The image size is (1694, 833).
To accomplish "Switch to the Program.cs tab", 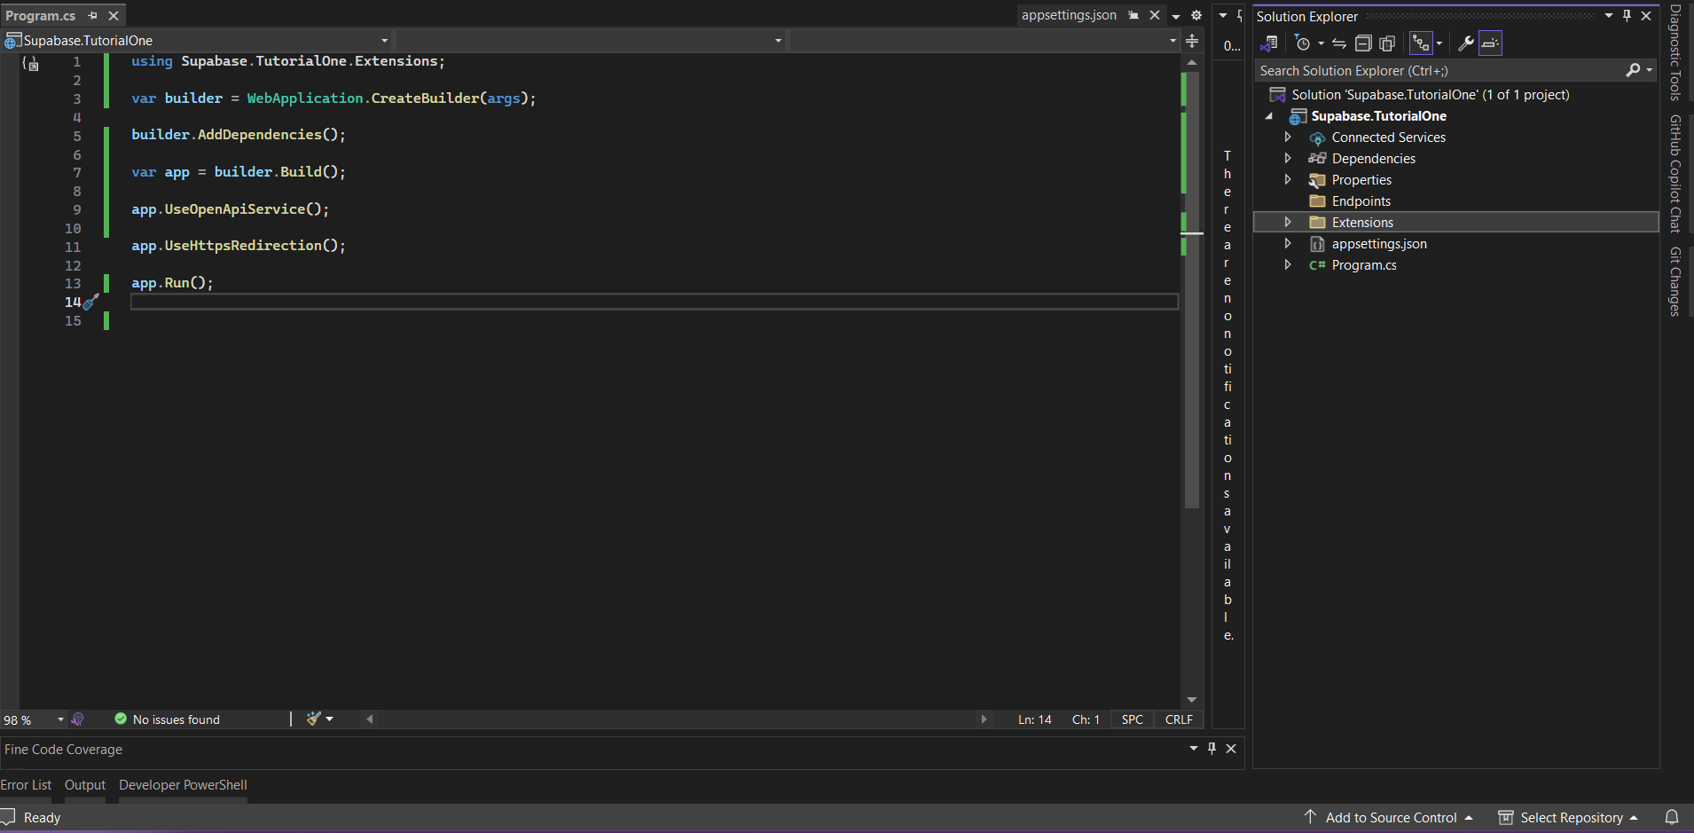I will (41, 16).
